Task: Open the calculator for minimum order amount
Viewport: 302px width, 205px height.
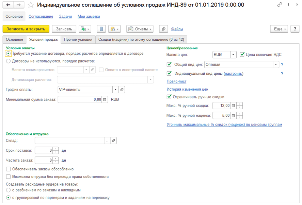Action: pos(105,99)
